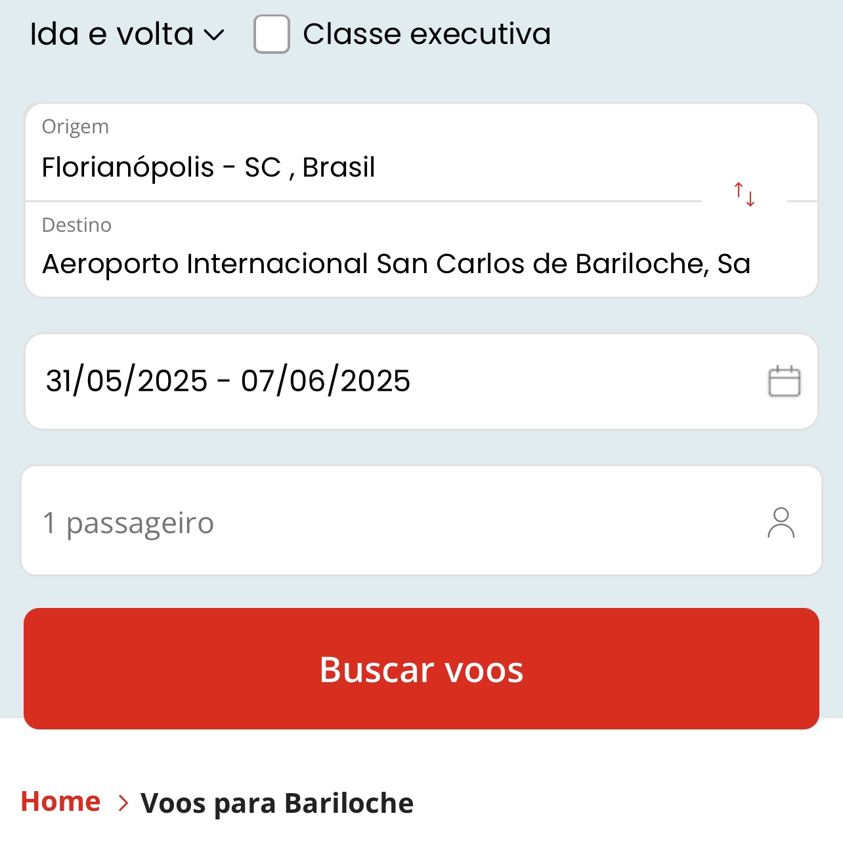Click the date range 31/05/2025 - 07/06/2025

(x=227, y=381)
